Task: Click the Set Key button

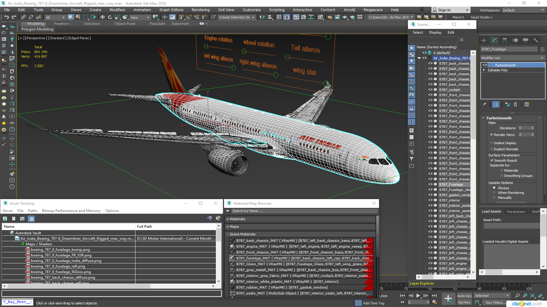Action: (x=464, y=302)
